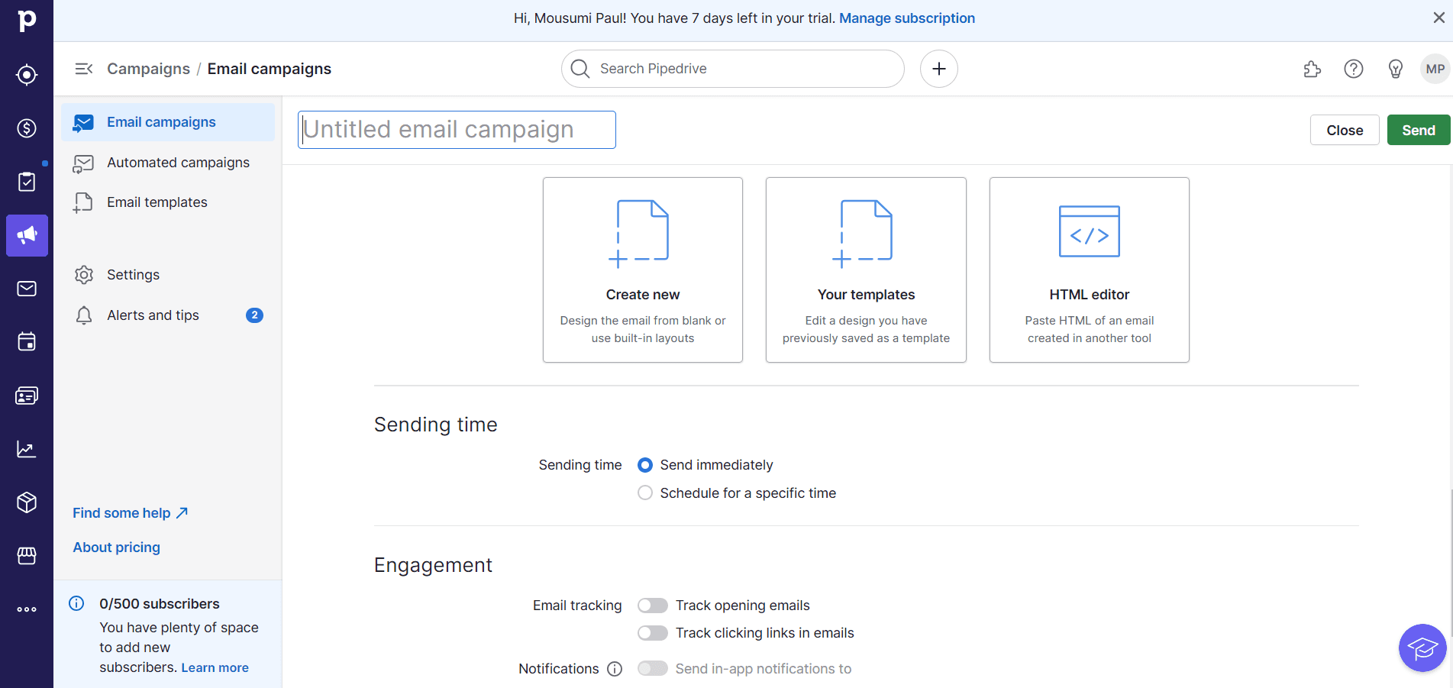Switch to Automated campaigns section
This screenshot has height=688, width=1453.
coord(178,162)
